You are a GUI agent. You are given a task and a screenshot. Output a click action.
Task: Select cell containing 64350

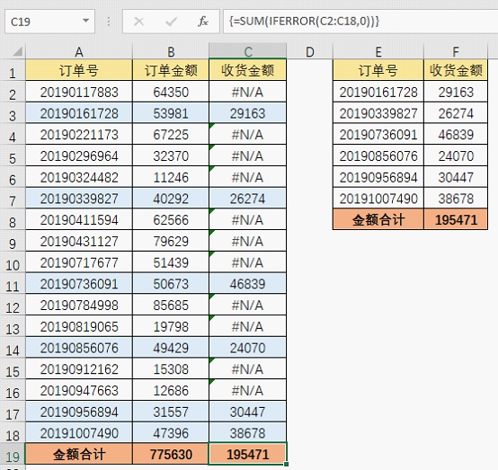(171, 92)
